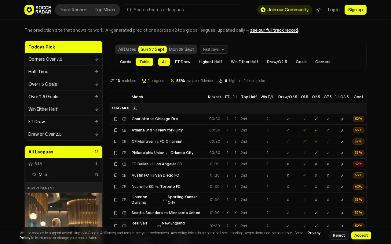Favorite the USA country with star icon
Viewport: 391px width, 244px height.
click(31, 164)
